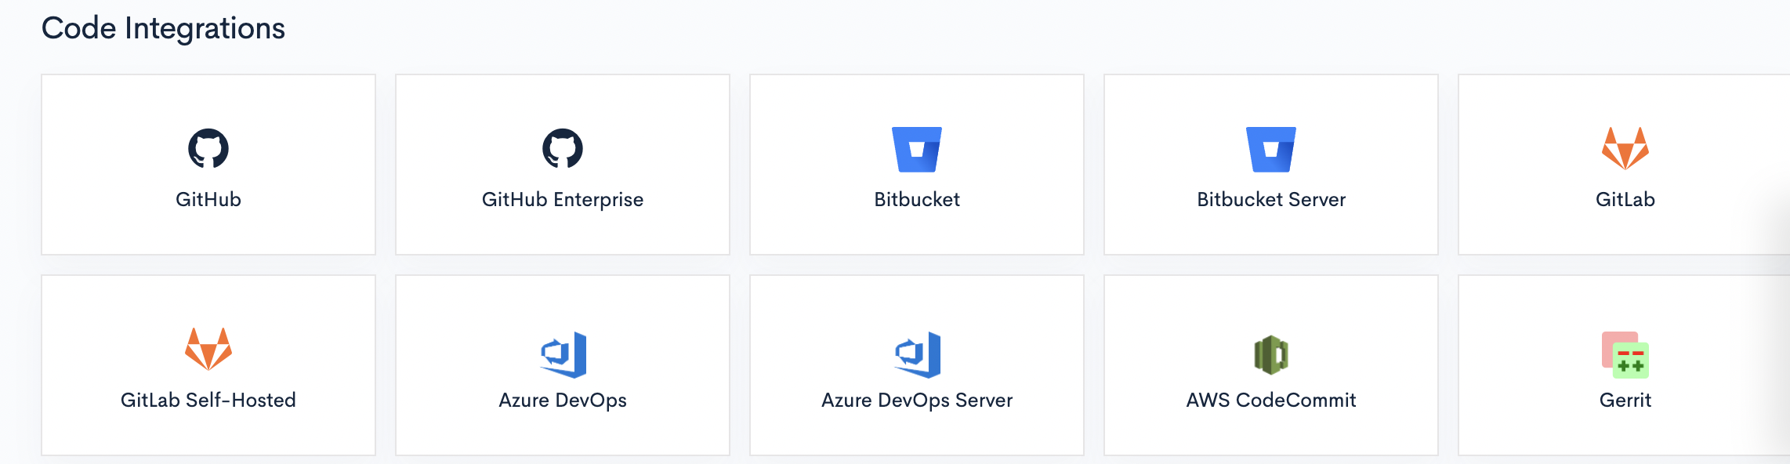Click the Gerrit diff icon

1625,355
